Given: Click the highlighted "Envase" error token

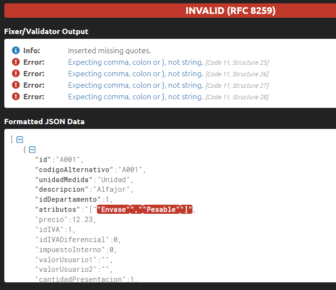Looking at the screenshot, I should pos(113,209).
